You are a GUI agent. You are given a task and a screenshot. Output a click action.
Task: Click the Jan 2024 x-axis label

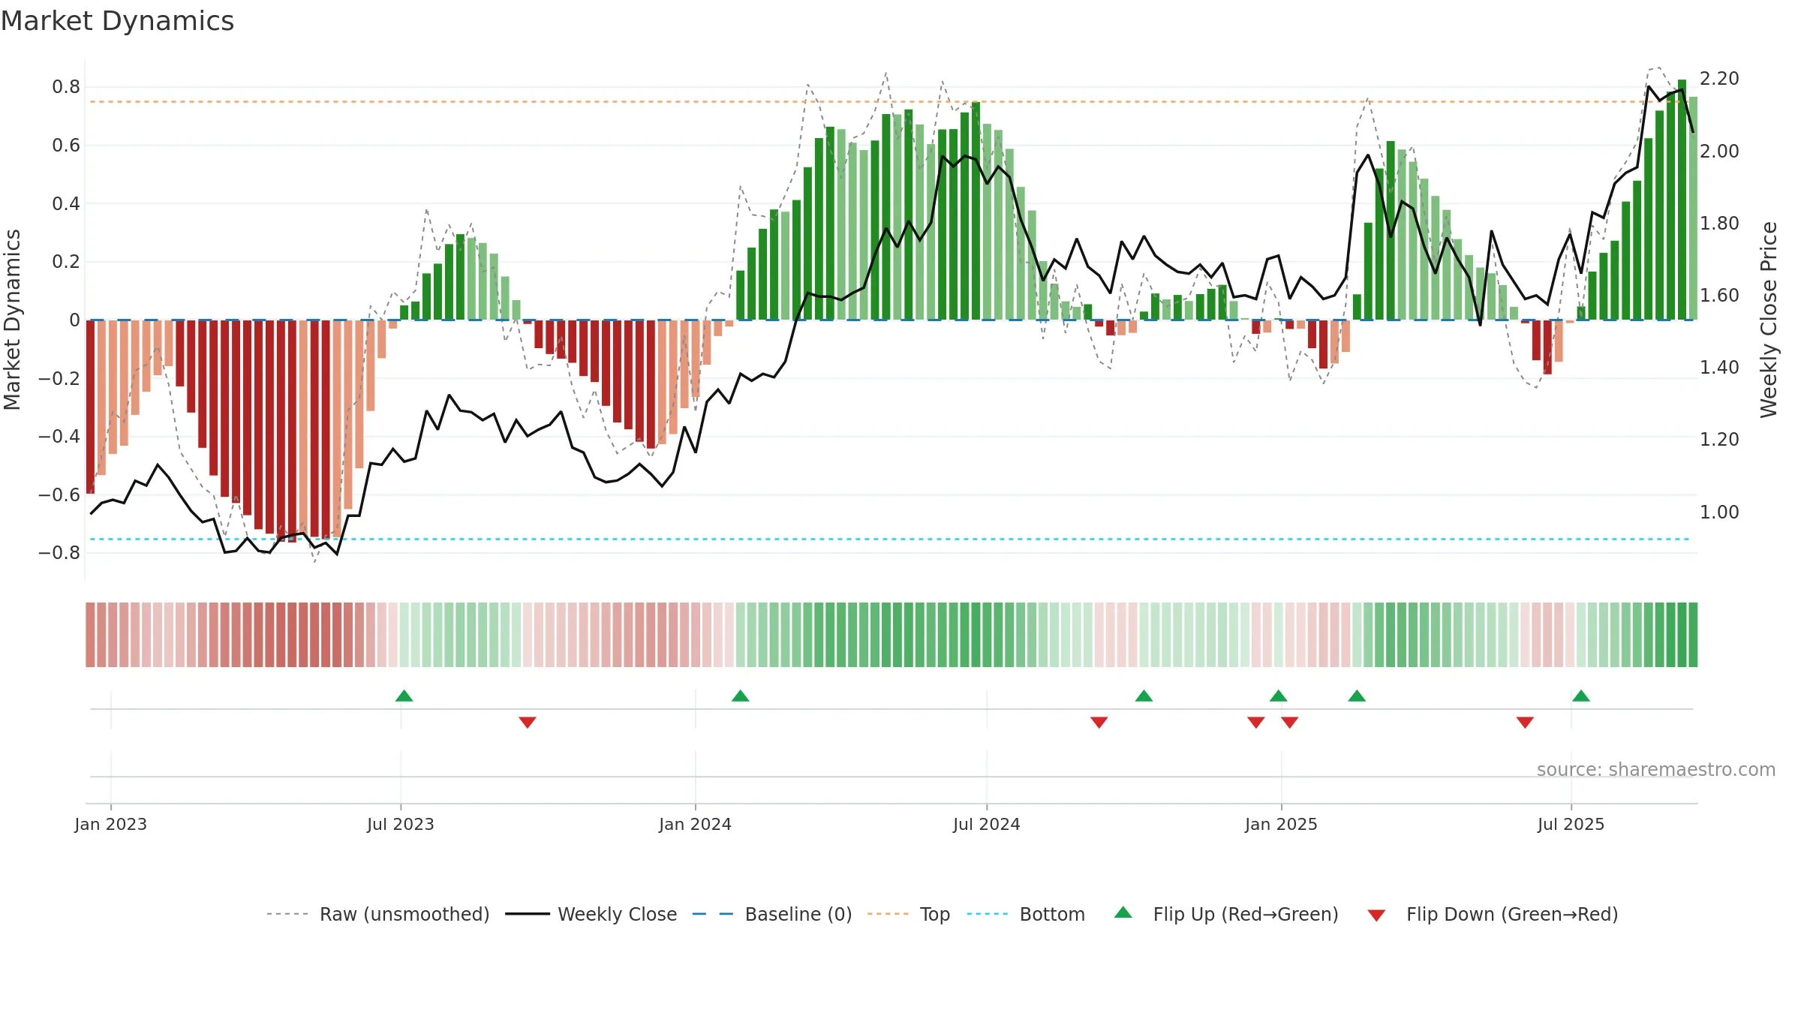click(x=696, y=824)
